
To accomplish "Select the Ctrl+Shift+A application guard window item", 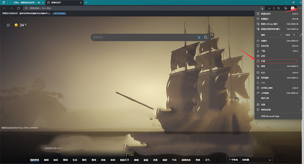I will pyautogui.click(x=278, y=29).
